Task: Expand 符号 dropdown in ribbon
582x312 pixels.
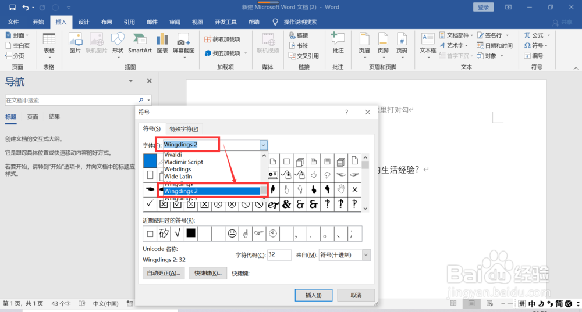Action: tap(546, 45)
